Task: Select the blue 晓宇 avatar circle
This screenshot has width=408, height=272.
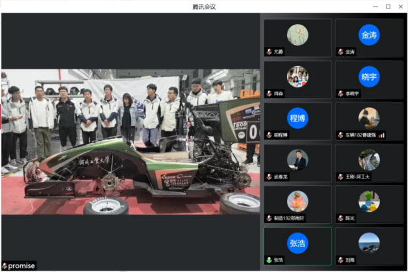Action: pyautogui.click(x=369, y=76)
